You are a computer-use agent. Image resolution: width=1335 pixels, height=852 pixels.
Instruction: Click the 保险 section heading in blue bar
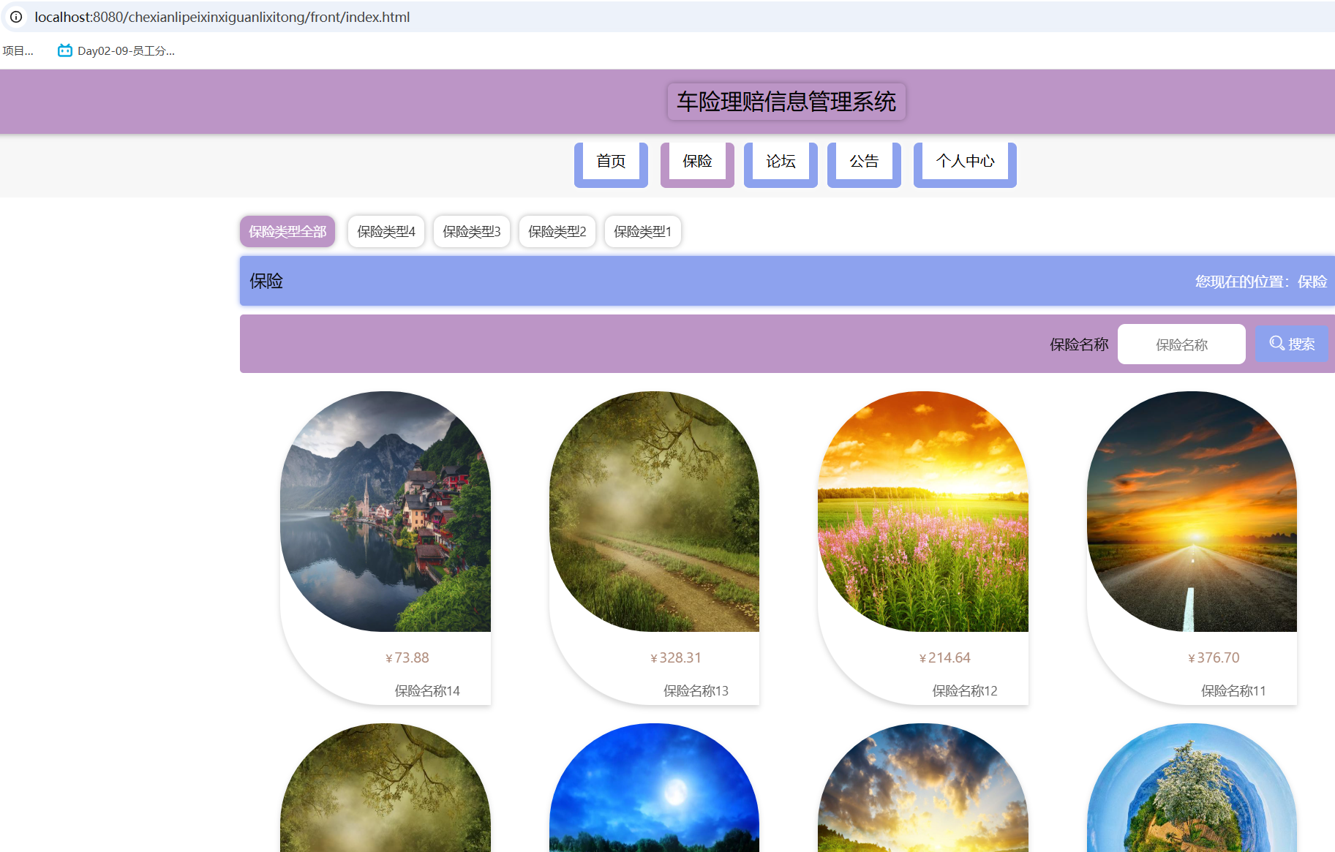tap(266, 282)
